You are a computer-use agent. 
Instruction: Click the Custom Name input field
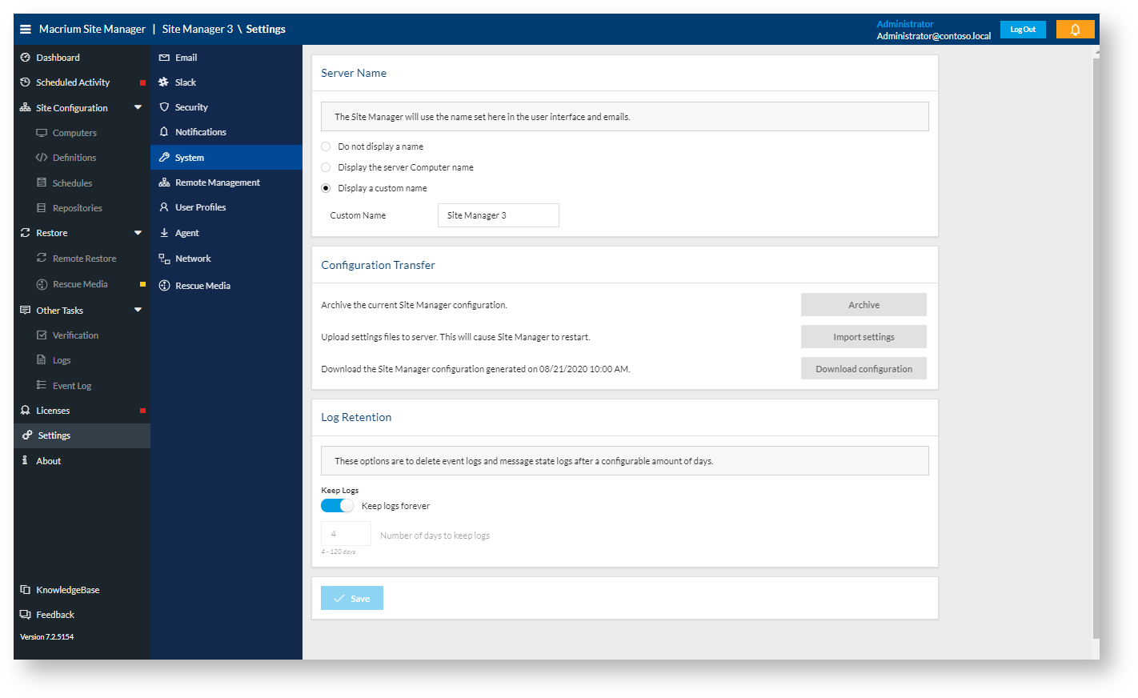click(499, 215)
